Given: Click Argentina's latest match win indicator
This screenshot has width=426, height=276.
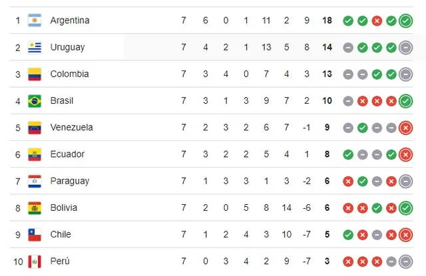Looking at the screenshot, I should 406,21.
